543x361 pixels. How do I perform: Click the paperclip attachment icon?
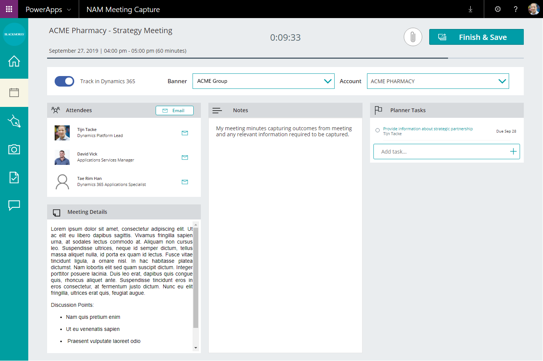(413, 37)
